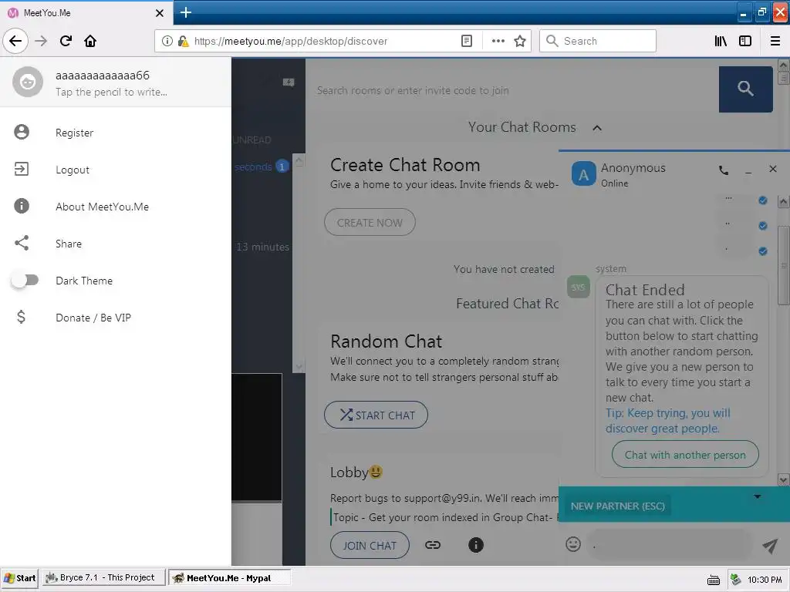
Task: Collapse the Your Chat Rooms section chevron
Action: point(597,128)
